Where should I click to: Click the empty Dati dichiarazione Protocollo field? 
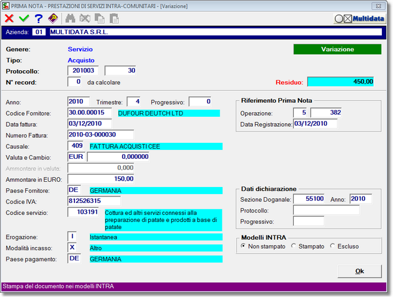coord(326,210)
